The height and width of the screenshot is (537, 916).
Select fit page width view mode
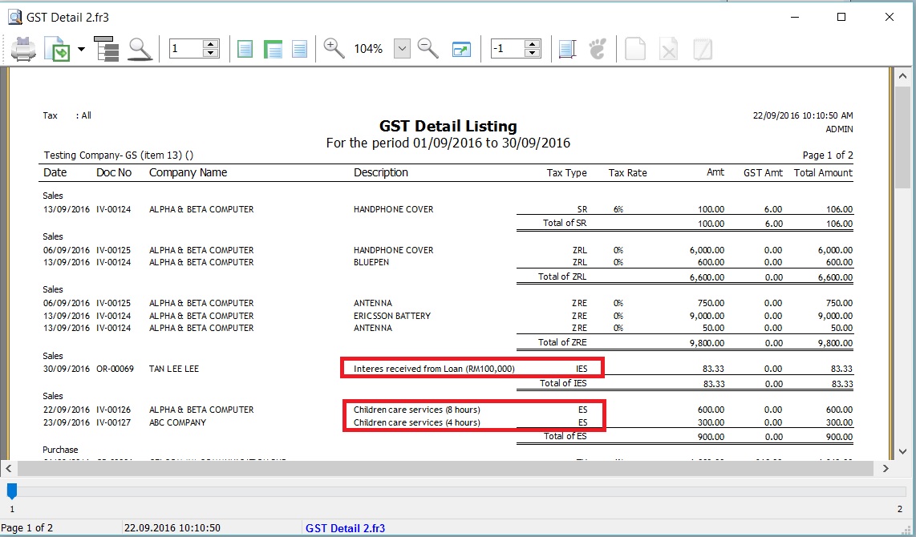click(x=273, y=48)
